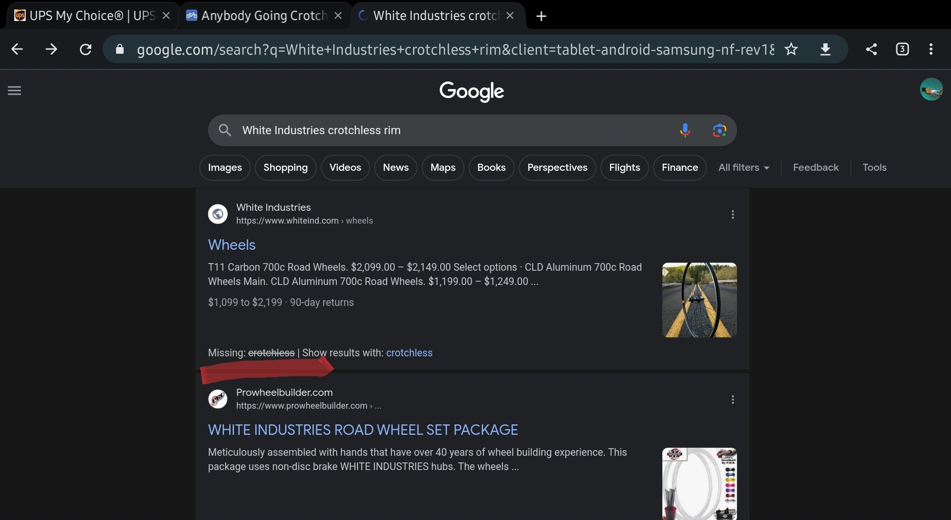Image resolution: width=951 pixels, height=520 pixels.
Task: Click the Feedback link
Action: click(x=816, y=167)
